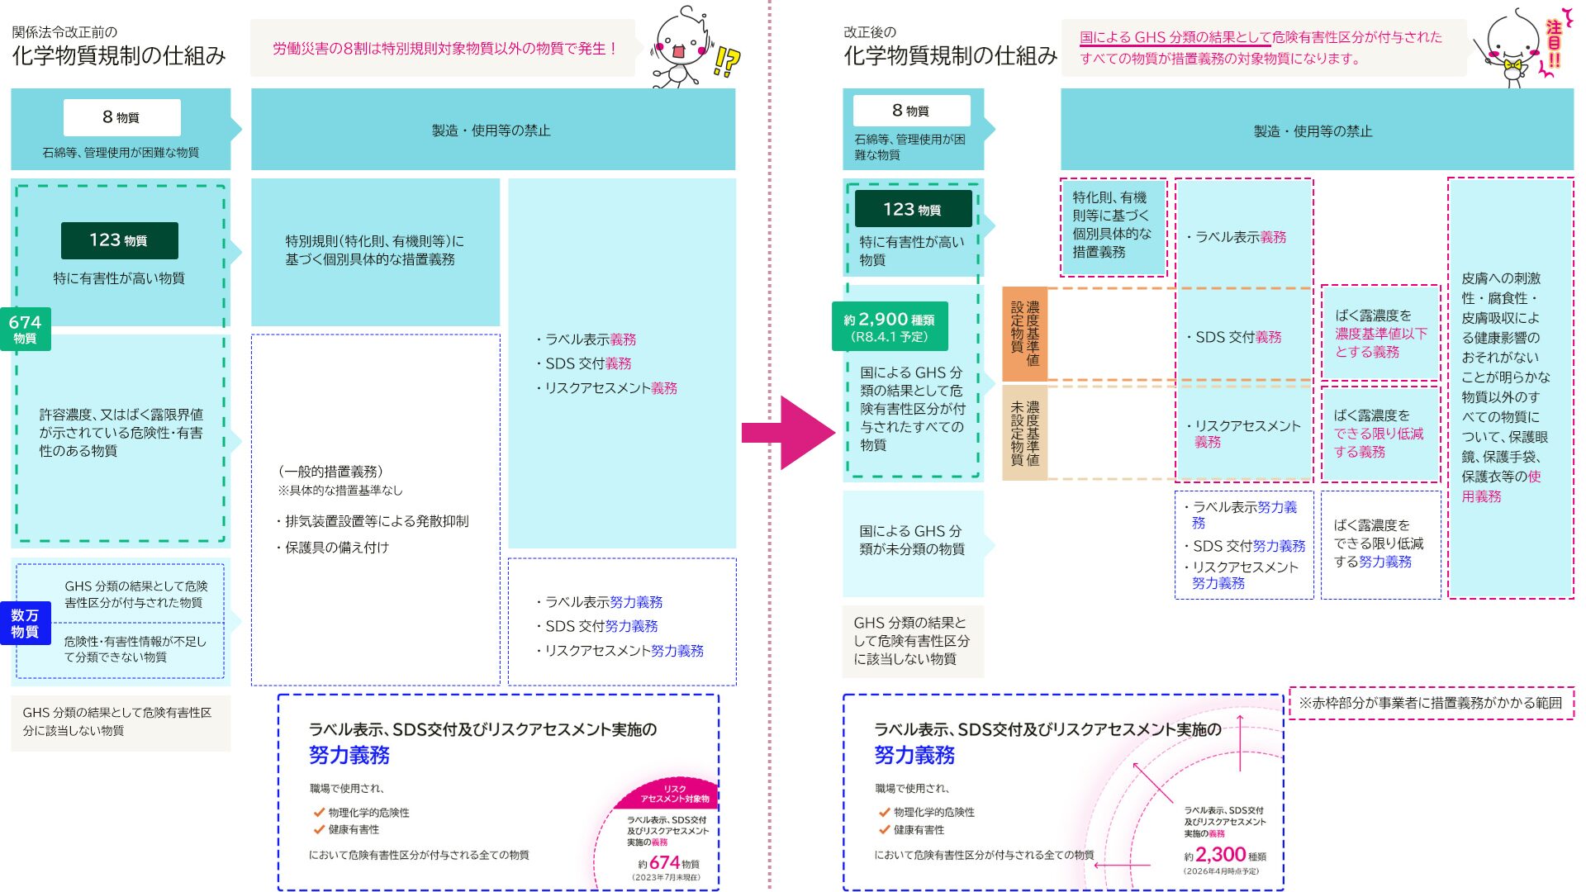Click the orange 濃度基準値設定物質 label
Viewport: 1586px width, 892px height.
[x=1024, y=334]
